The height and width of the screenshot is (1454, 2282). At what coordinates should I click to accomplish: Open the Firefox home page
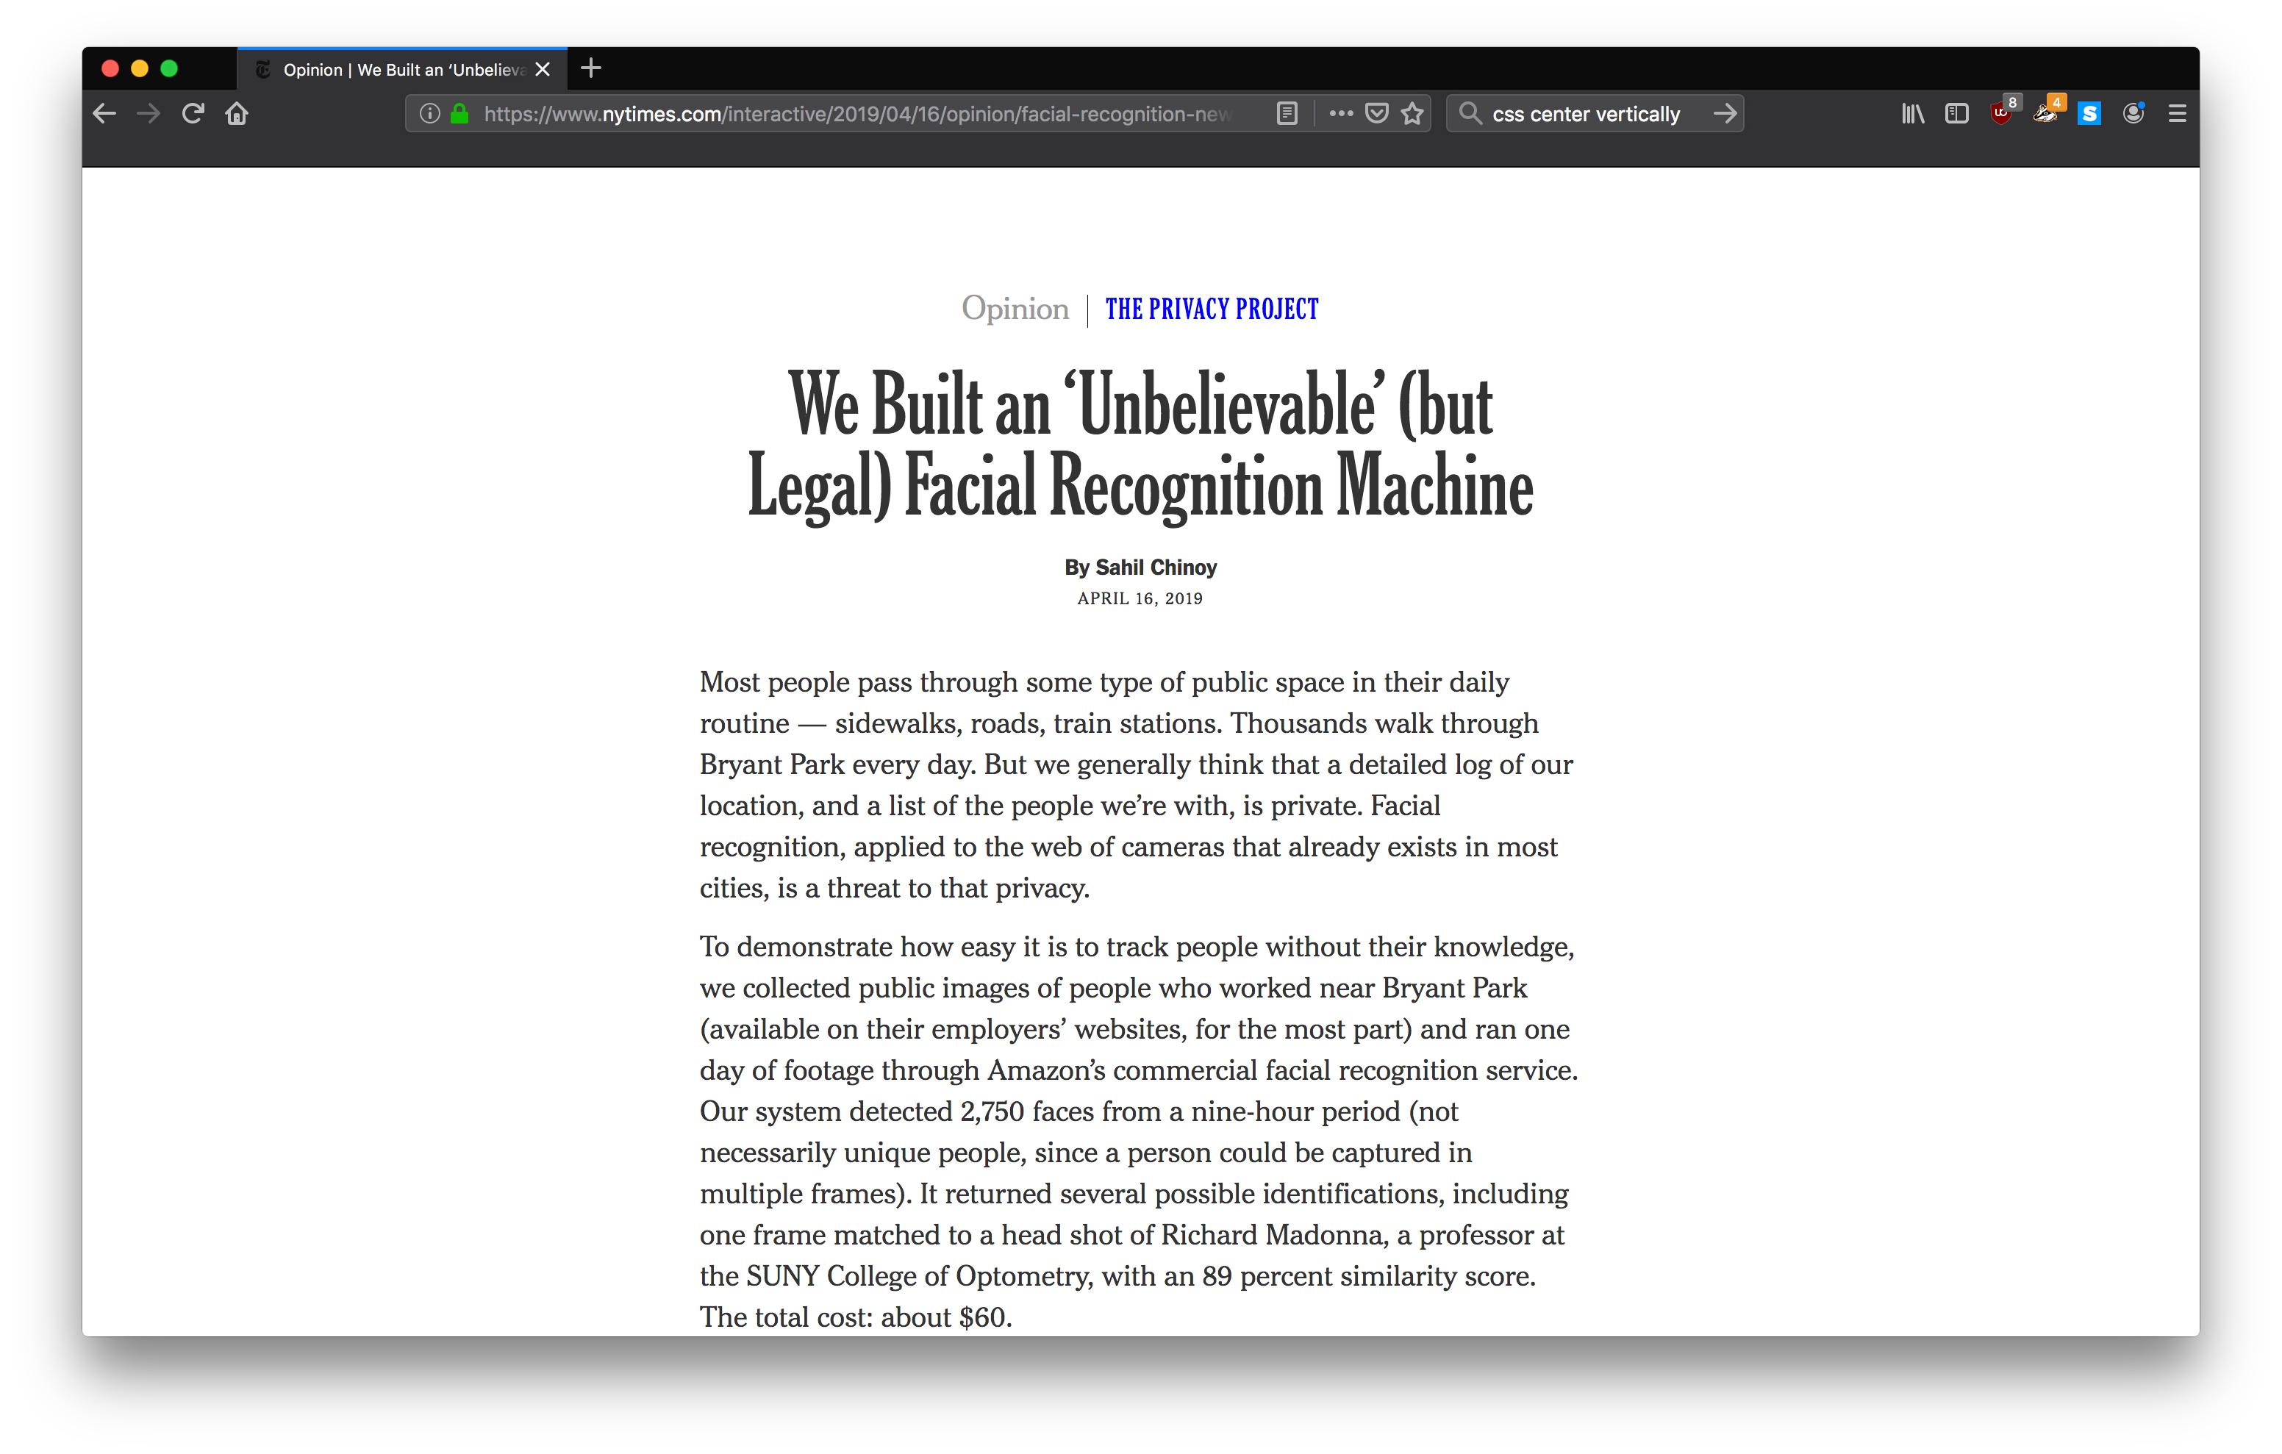(x=237, y=114)
